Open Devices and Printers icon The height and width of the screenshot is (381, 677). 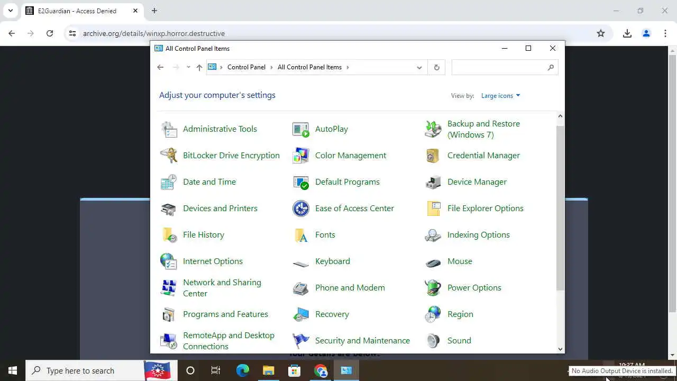click(169, 208)
